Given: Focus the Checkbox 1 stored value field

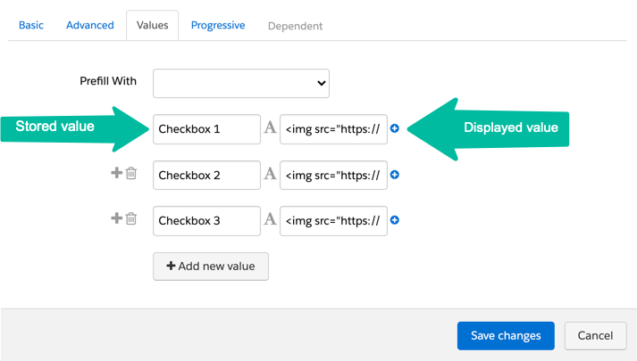Looking at the screenshot, I should click(x=206, y=128).
